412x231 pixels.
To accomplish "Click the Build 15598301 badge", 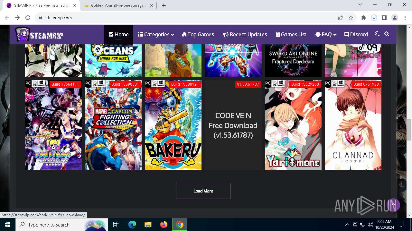I will click(125, 84).
